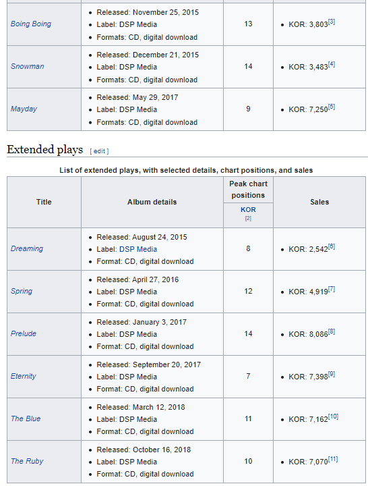Open citation [3] next to Boing Boing sales
Screen dimensions: 368x486
(x=332, y=22)
